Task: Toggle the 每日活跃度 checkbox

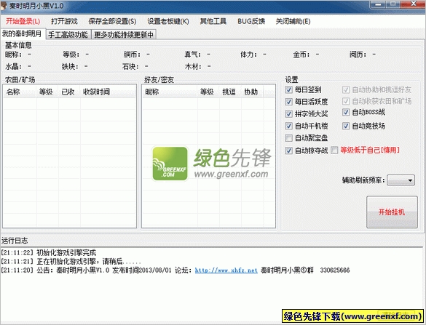Action: [288, 102]
